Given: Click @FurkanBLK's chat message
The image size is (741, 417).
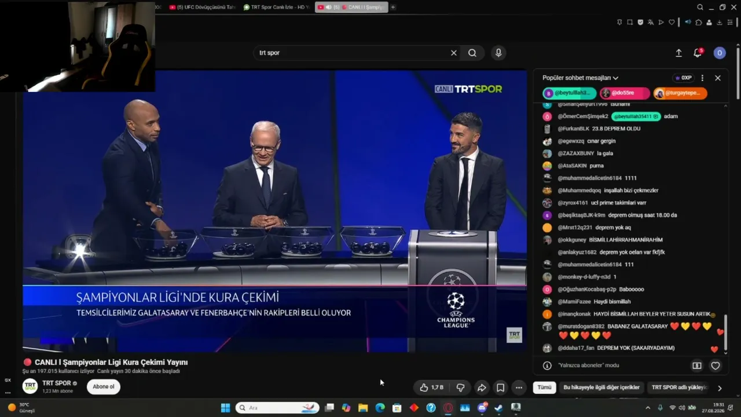Looking at the screenshot, I should click(x=591, y=129).
